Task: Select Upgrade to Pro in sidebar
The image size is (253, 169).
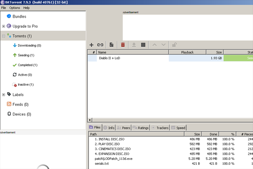Action: (x=25, y=26)
